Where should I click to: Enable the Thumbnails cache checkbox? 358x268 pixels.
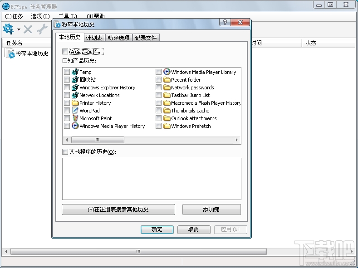pyautogui.click(x=158, y=111)
